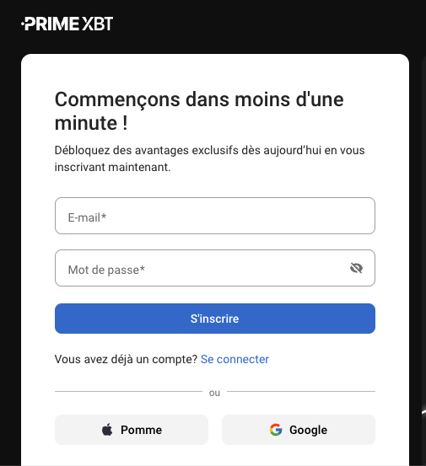Click 'Vous avez déjà un compte?' text

[x=126, y=359]
